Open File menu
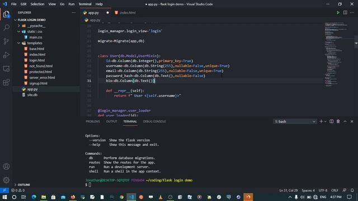The height and width of the screenshot is (201, 358). click(x=13, y=4)
